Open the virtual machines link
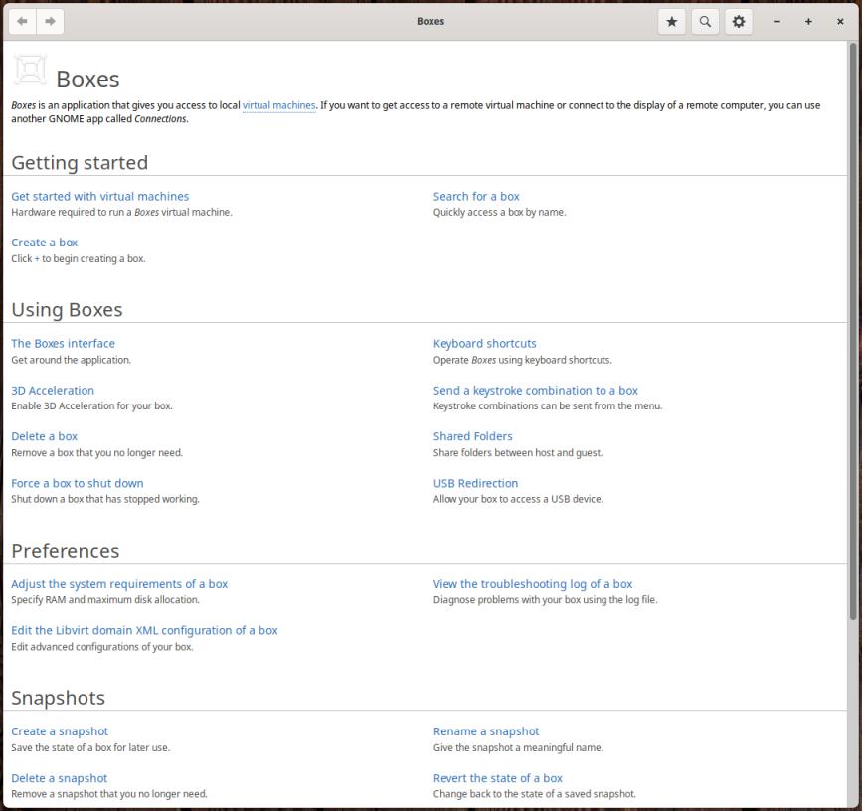 278,105
